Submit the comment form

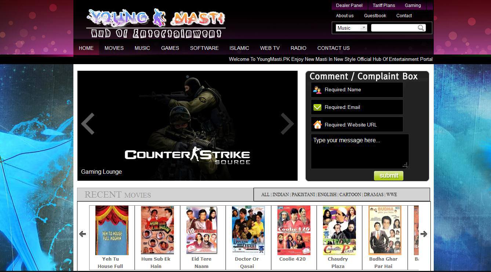[389, 176]
